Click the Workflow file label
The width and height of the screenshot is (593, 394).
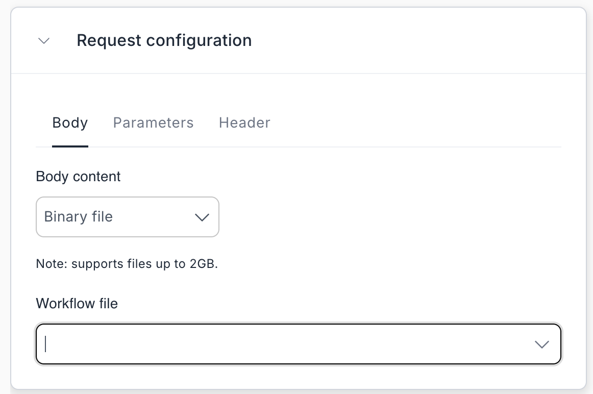pyautogui.click(x=77, y=304)
